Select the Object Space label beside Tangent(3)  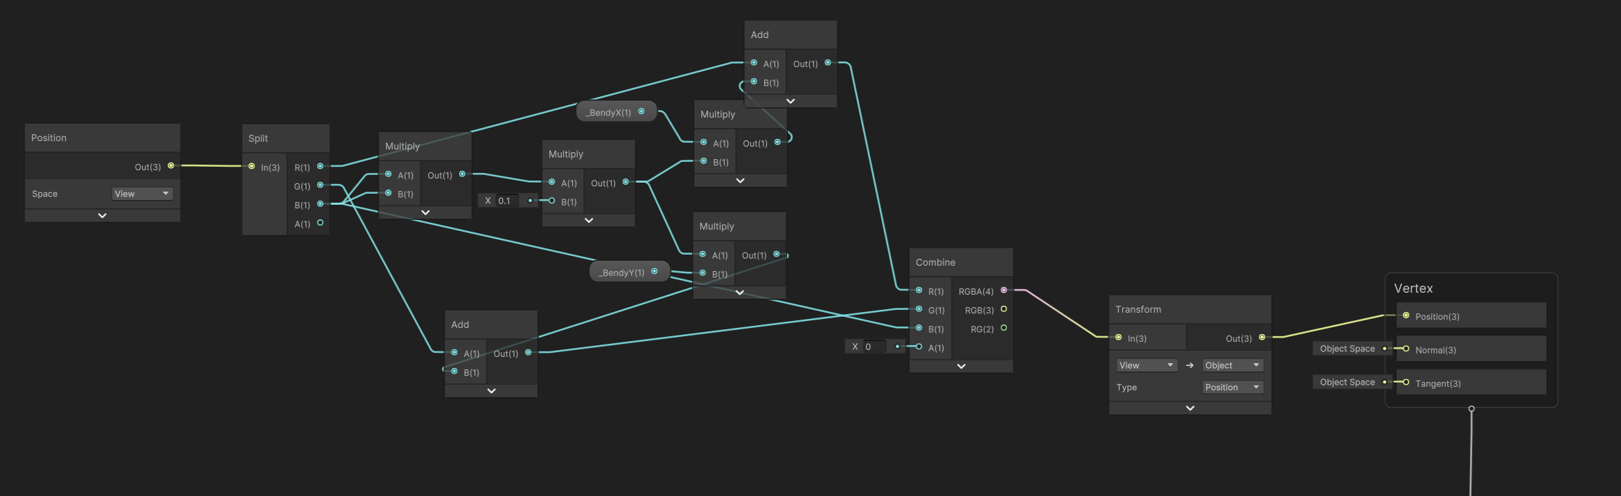point(1347,383)
